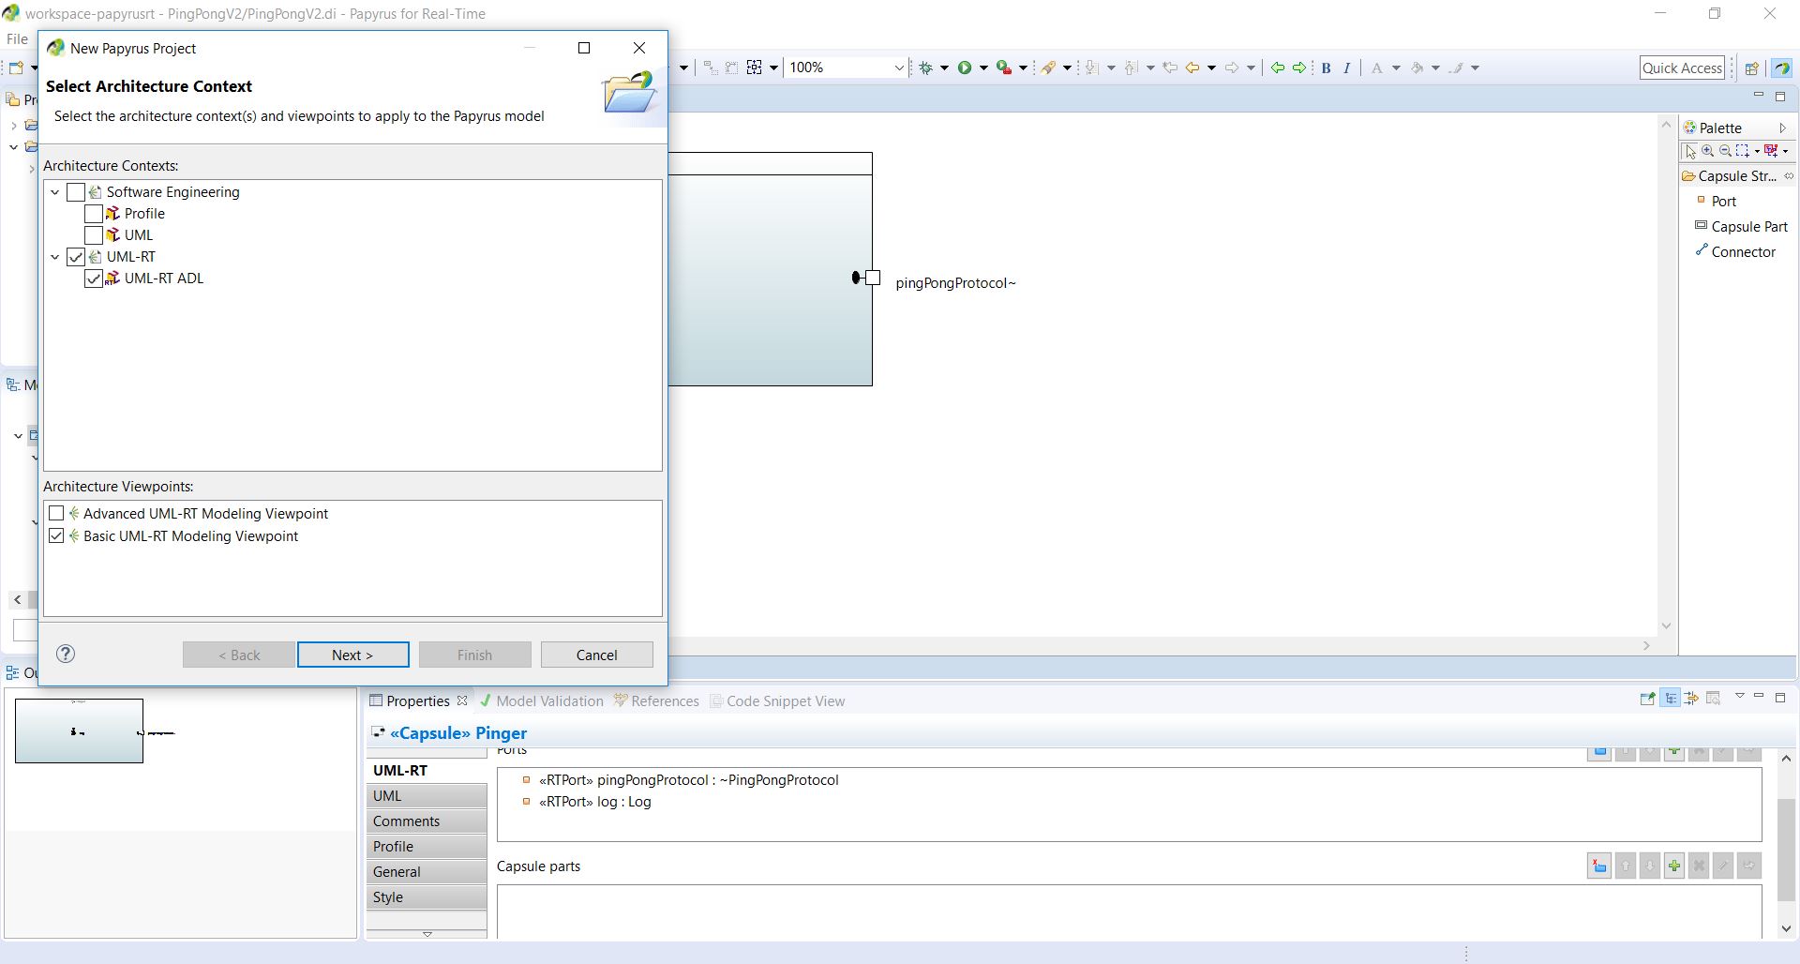Open the Properties view menu triangle
This screenshot has width=1800, height=964.
tap(1739, 696)
